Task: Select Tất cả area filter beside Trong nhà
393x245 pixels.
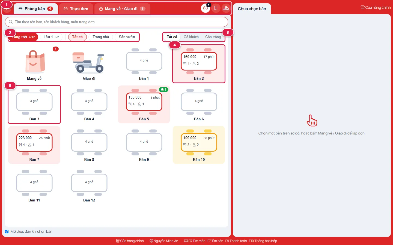Action: (x=78, y=37)
